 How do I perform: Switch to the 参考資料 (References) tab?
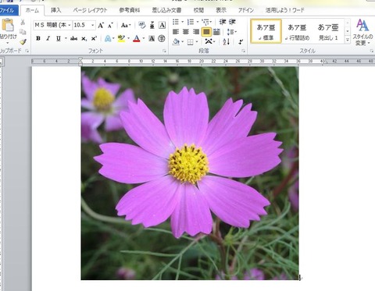pyautogui.click(x=130, y=10)
